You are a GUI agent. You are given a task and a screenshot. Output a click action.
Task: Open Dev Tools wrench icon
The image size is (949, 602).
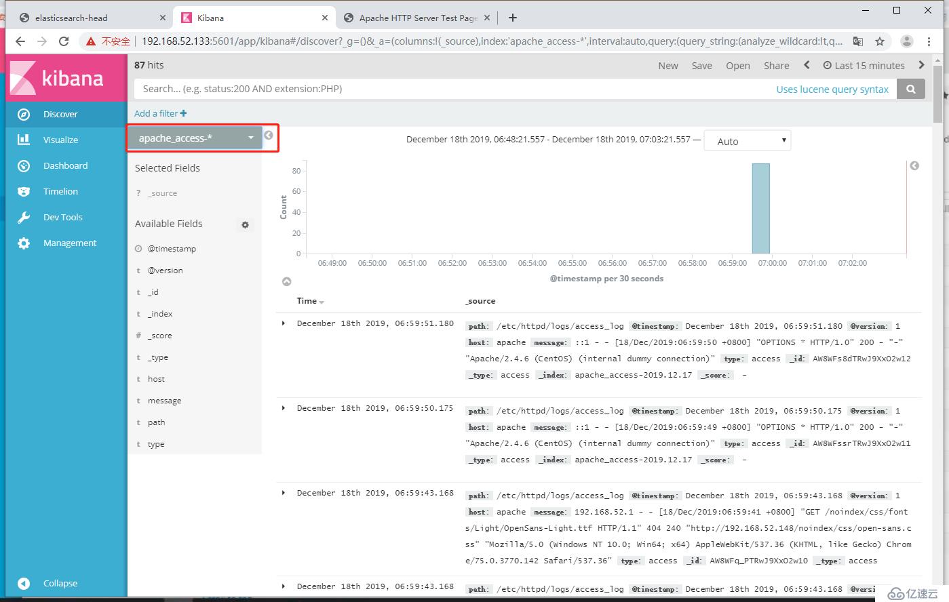(x=24, y=217)
